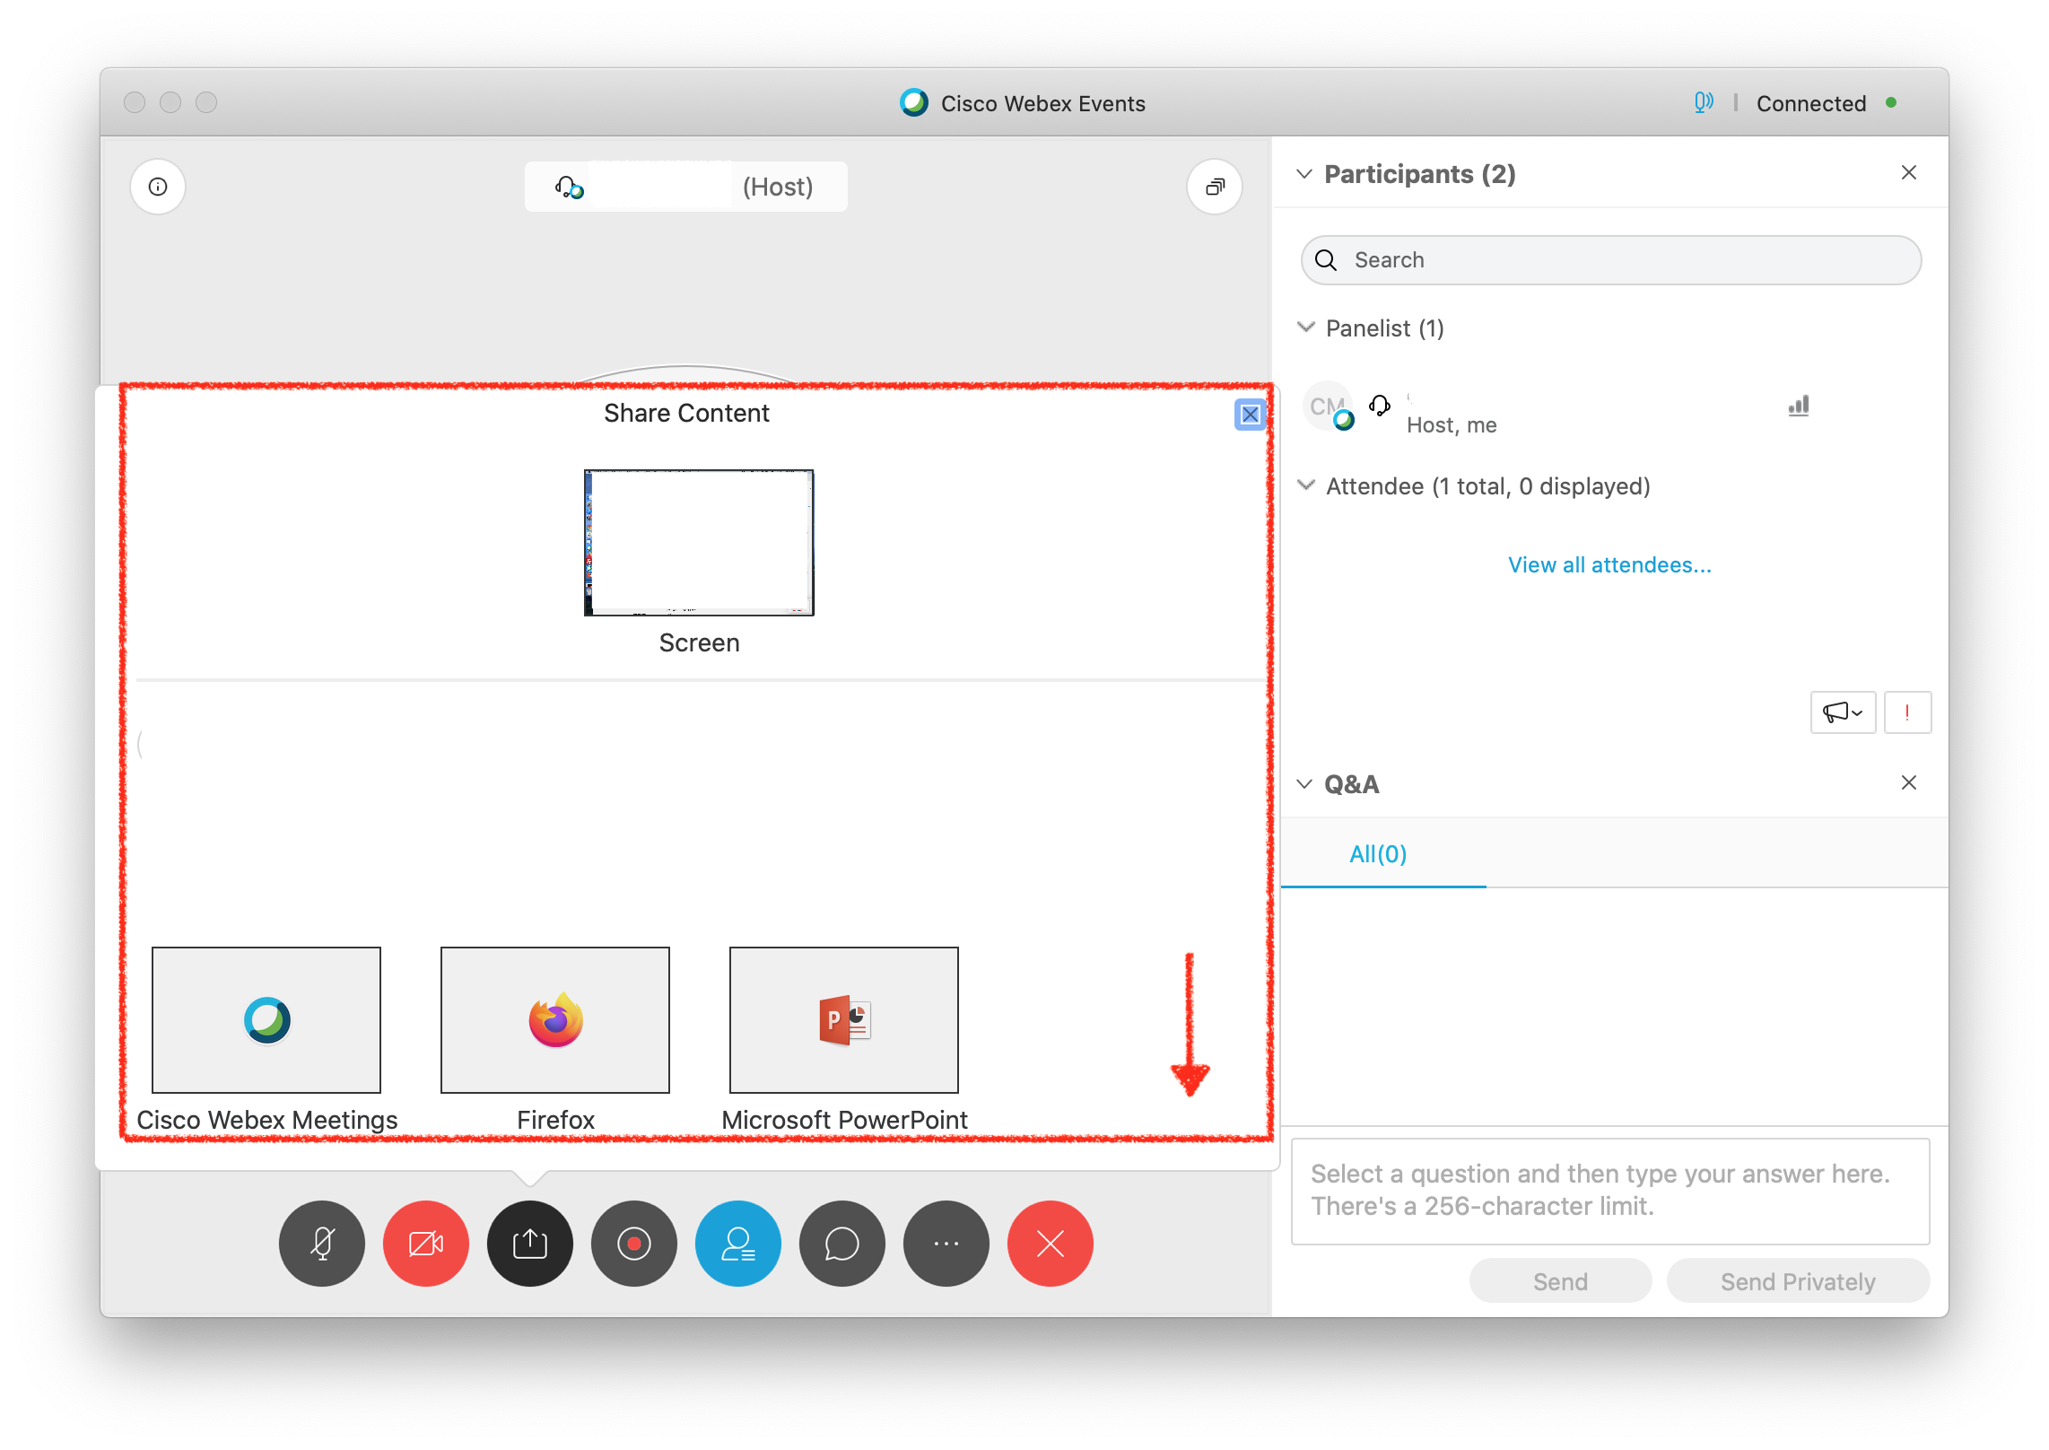End the event with the red X button
Image resolution: width=2049 pixels, height=1450 pixels.
point(1050,1244)
